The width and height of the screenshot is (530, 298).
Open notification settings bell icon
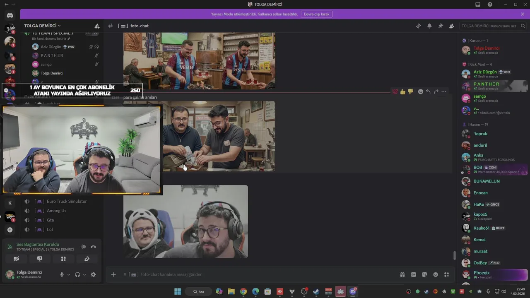(x=429, y=26)
